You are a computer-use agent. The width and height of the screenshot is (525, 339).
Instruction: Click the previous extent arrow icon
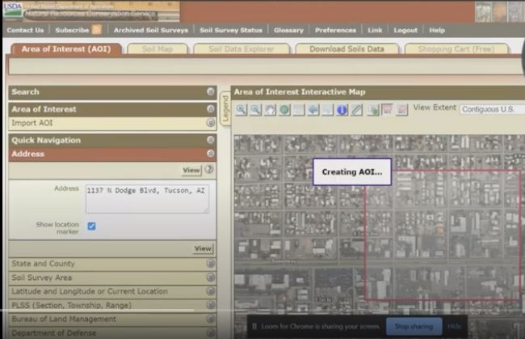point(313,110)
